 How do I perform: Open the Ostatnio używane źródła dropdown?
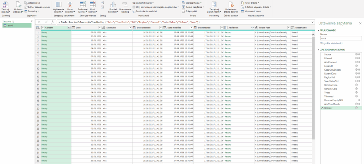256,7
